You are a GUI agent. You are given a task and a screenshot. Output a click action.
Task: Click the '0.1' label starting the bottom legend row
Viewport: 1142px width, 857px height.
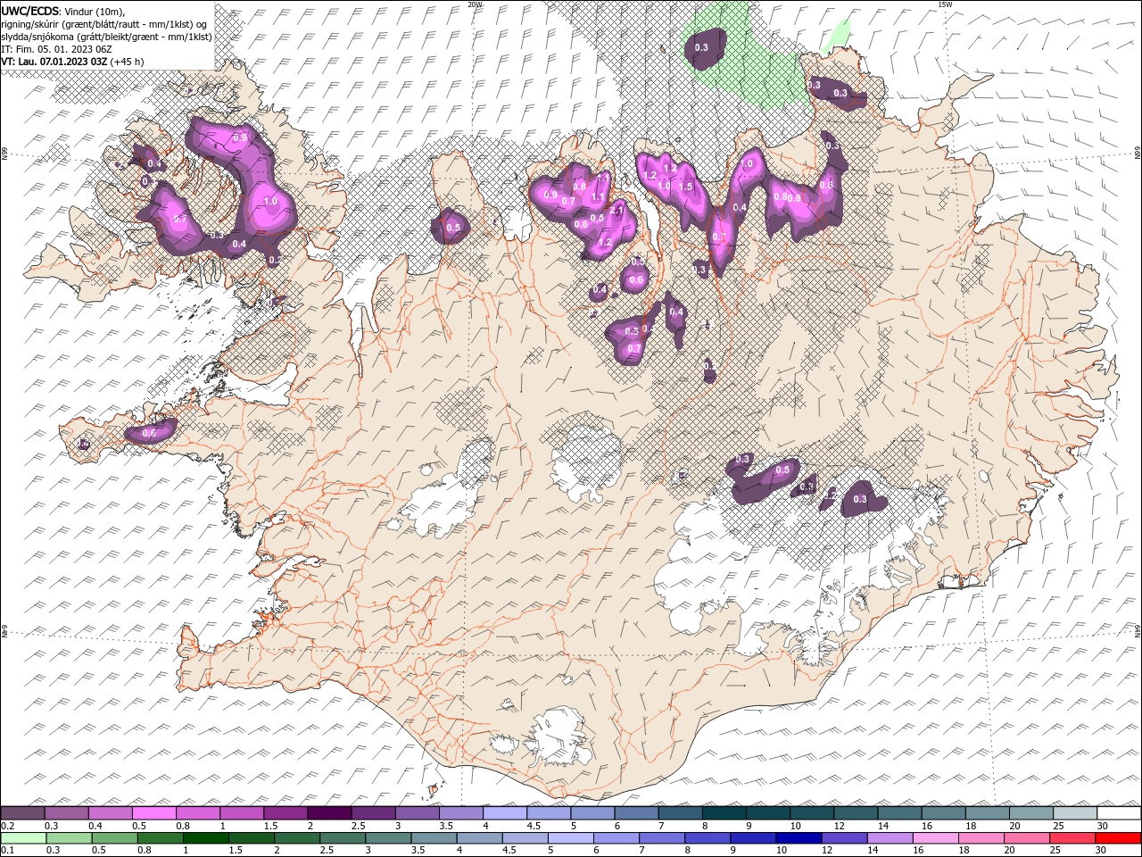point(7,851)
